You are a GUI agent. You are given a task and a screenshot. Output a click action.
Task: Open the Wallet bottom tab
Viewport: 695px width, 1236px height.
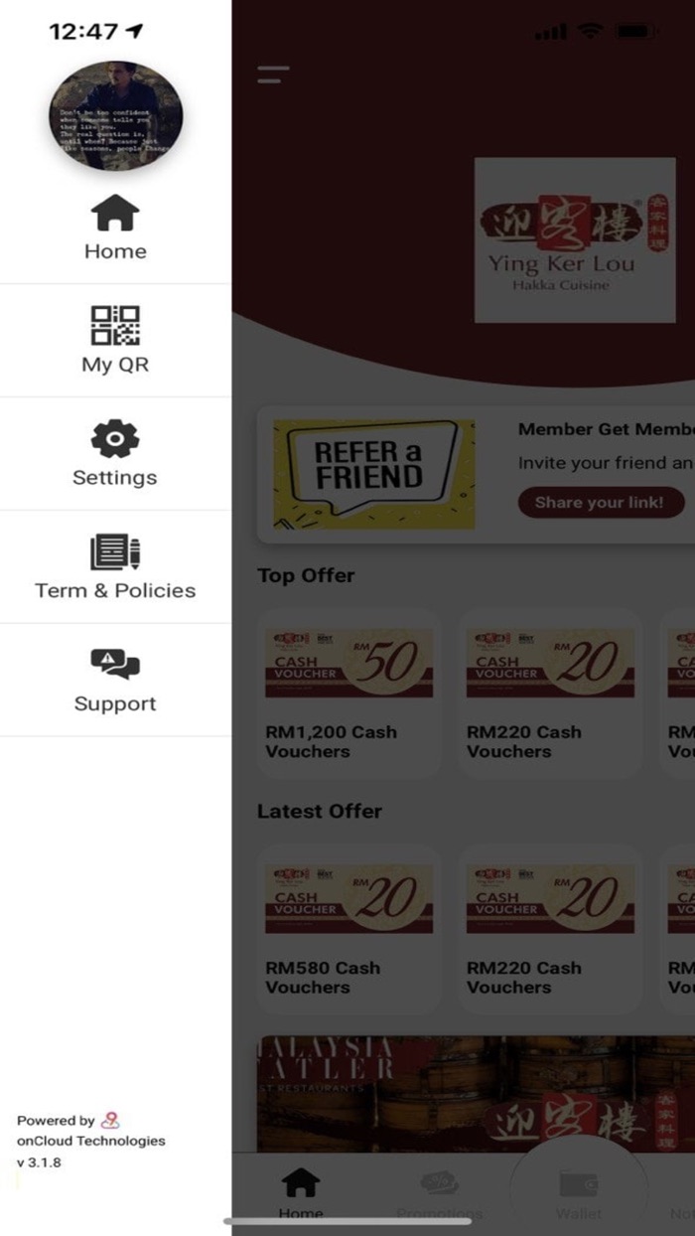(x=578, y=1192)
